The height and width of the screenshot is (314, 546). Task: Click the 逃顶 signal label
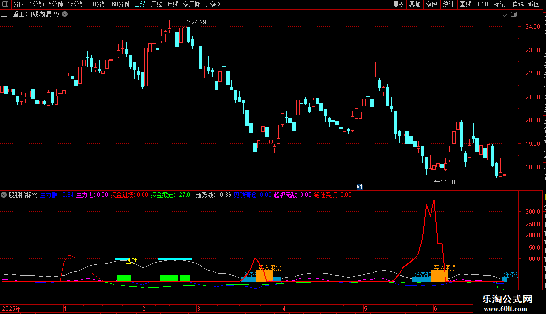131,261
